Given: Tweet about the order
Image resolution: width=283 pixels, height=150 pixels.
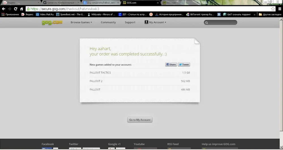Looking at the screenshot, I should (184, 64).
